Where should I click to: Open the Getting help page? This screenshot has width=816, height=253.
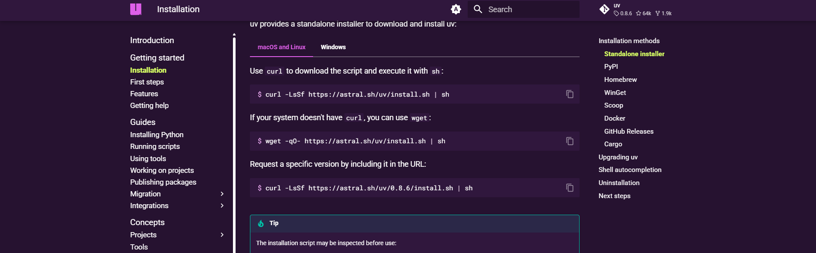coord(149,105)
